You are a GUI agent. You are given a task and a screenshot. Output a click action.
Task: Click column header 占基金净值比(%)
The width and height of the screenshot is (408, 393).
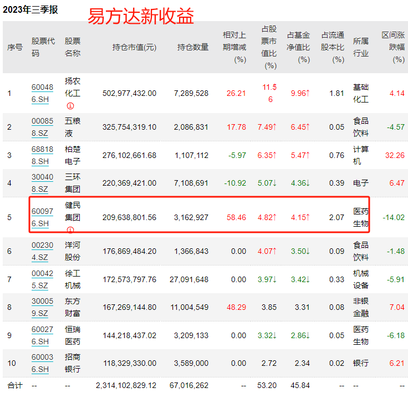(x=298, y=47)
